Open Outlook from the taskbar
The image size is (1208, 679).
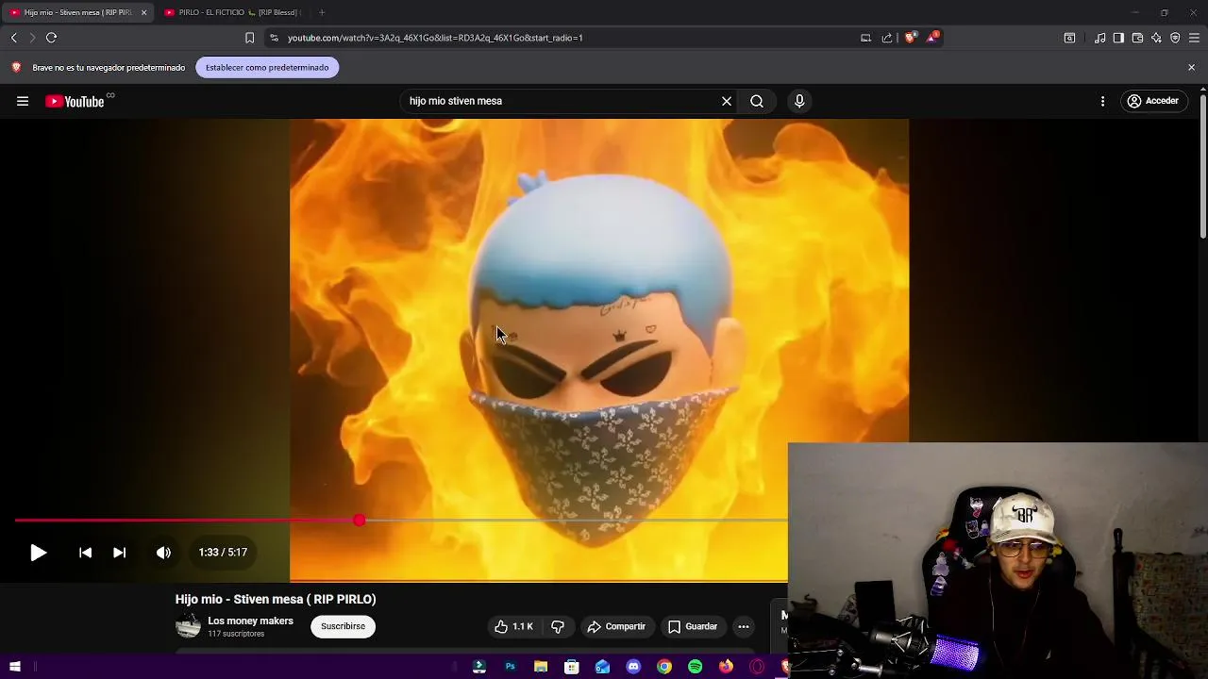click(x=602, y=667)
